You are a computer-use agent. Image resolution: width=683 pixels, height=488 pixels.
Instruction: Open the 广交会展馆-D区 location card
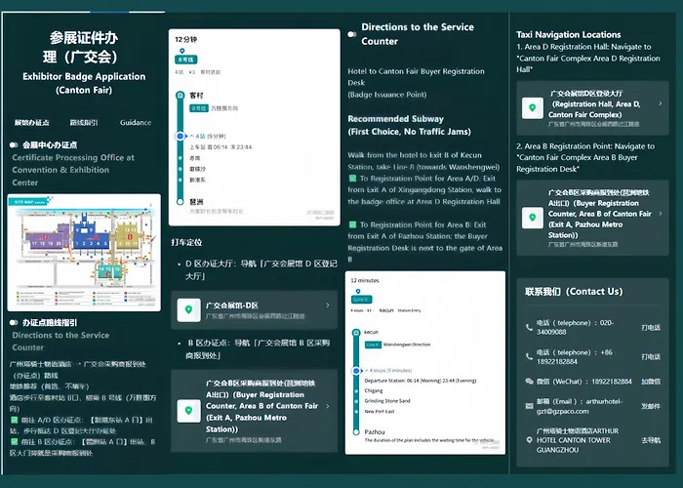click(x=255, y=309)
